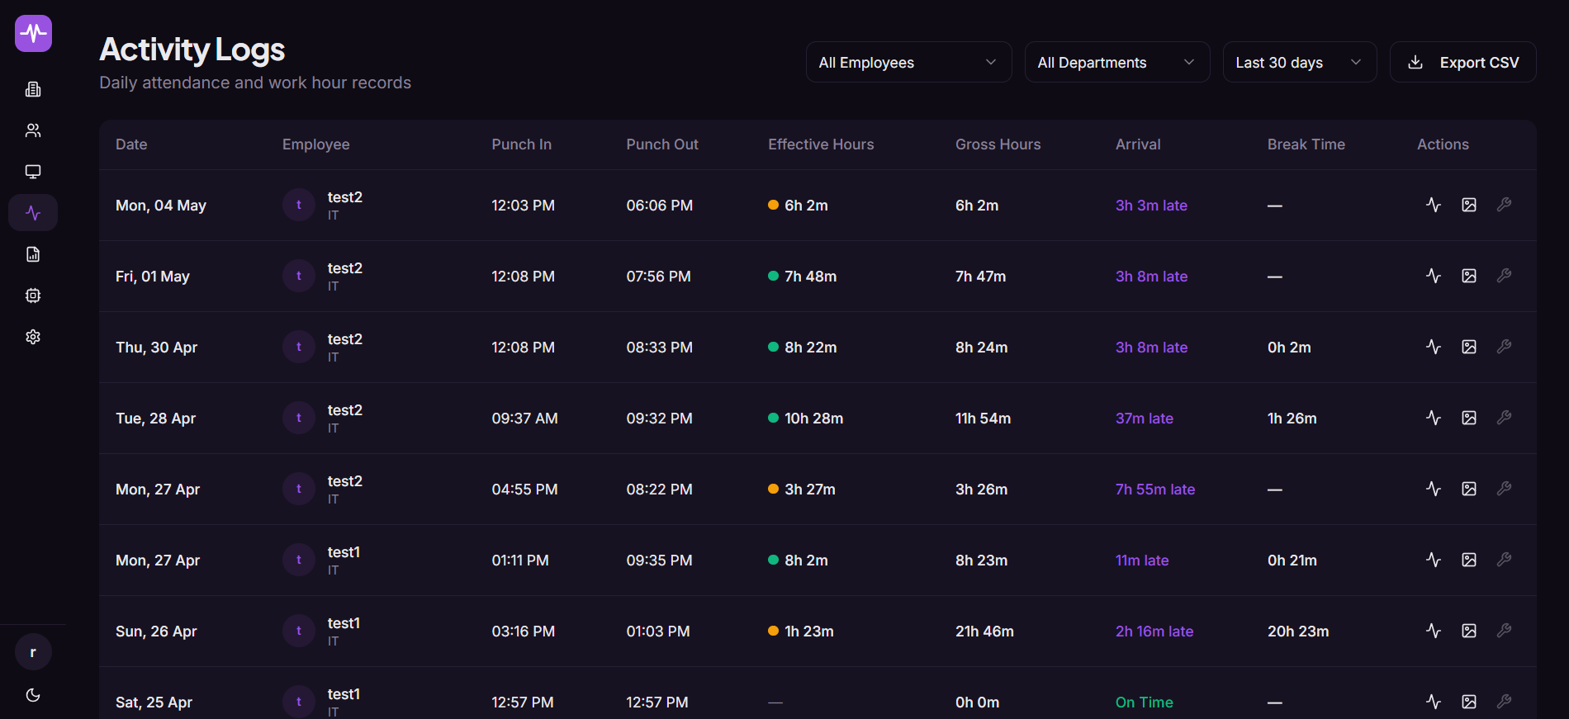This screenshot has width=1569, height=719.
Task: Click the app logo pulse icon
Action: point(33,33)
